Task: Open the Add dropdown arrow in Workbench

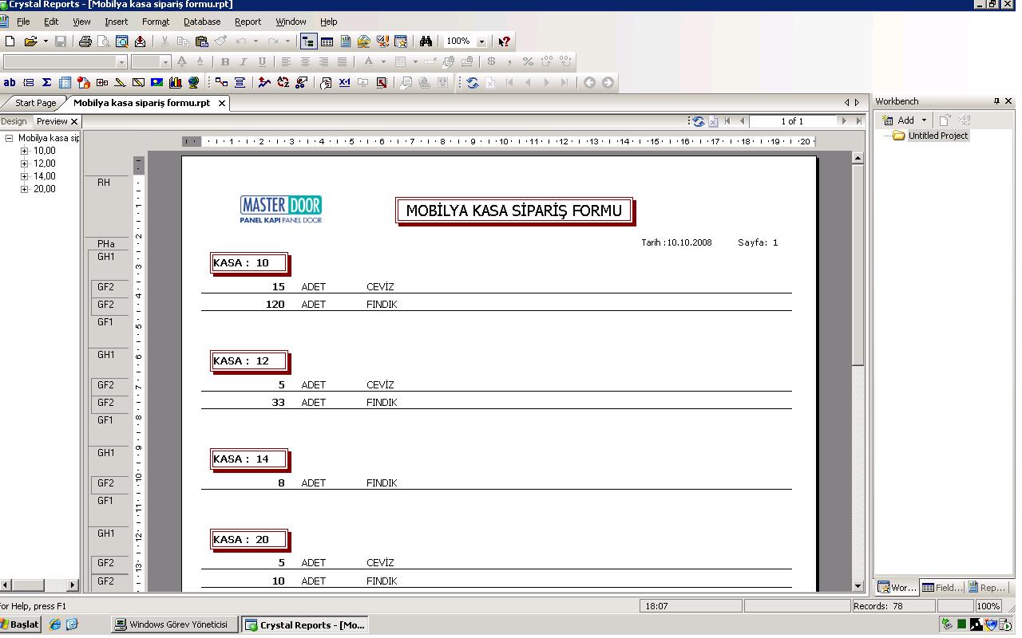Action: tap(924, 120)
